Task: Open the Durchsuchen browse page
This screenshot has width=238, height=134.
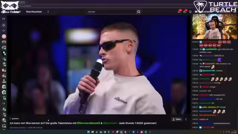Action: (34, 12)
